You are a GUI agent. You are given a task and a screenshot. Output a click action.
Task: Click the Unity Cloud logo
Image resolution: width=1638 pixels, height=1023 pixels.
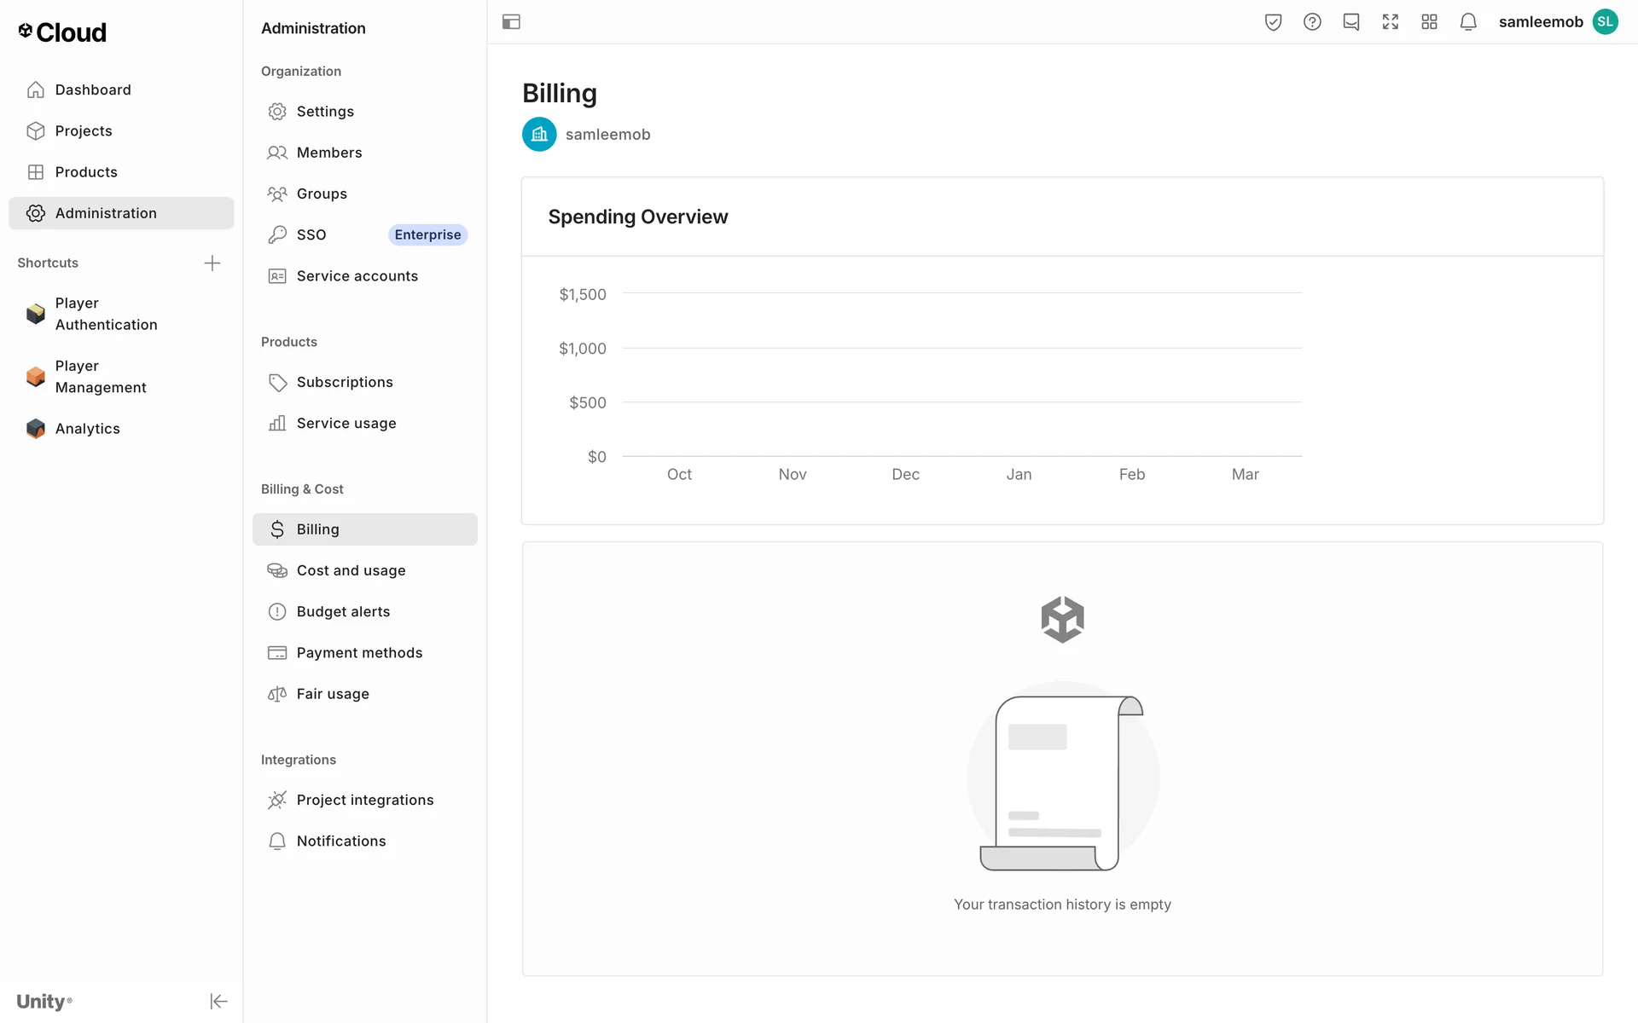pos(62,32)
